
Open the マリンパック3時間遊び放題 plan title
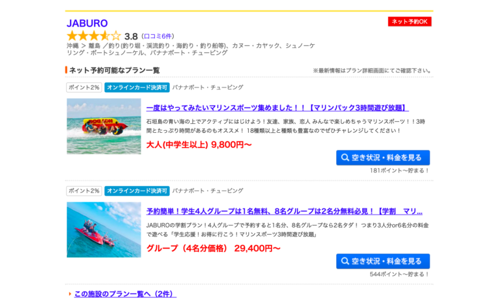point(277,108)
